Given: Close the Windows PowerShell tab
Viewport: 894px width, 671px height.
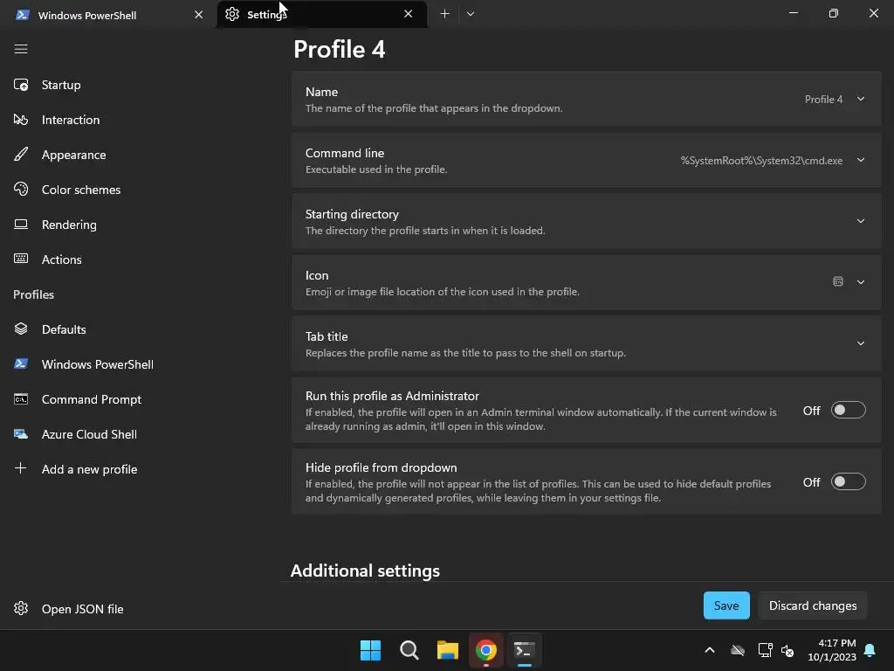Looking at the screenshot, I should 198,15.
